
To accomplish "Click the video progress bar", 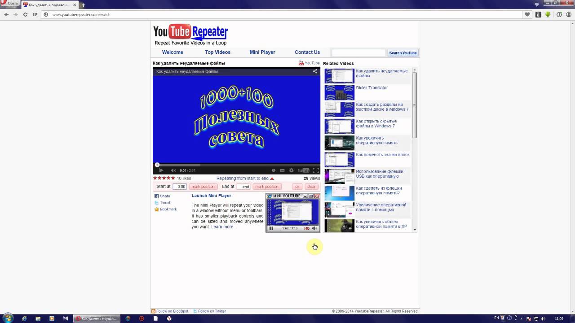I will 236,165.
